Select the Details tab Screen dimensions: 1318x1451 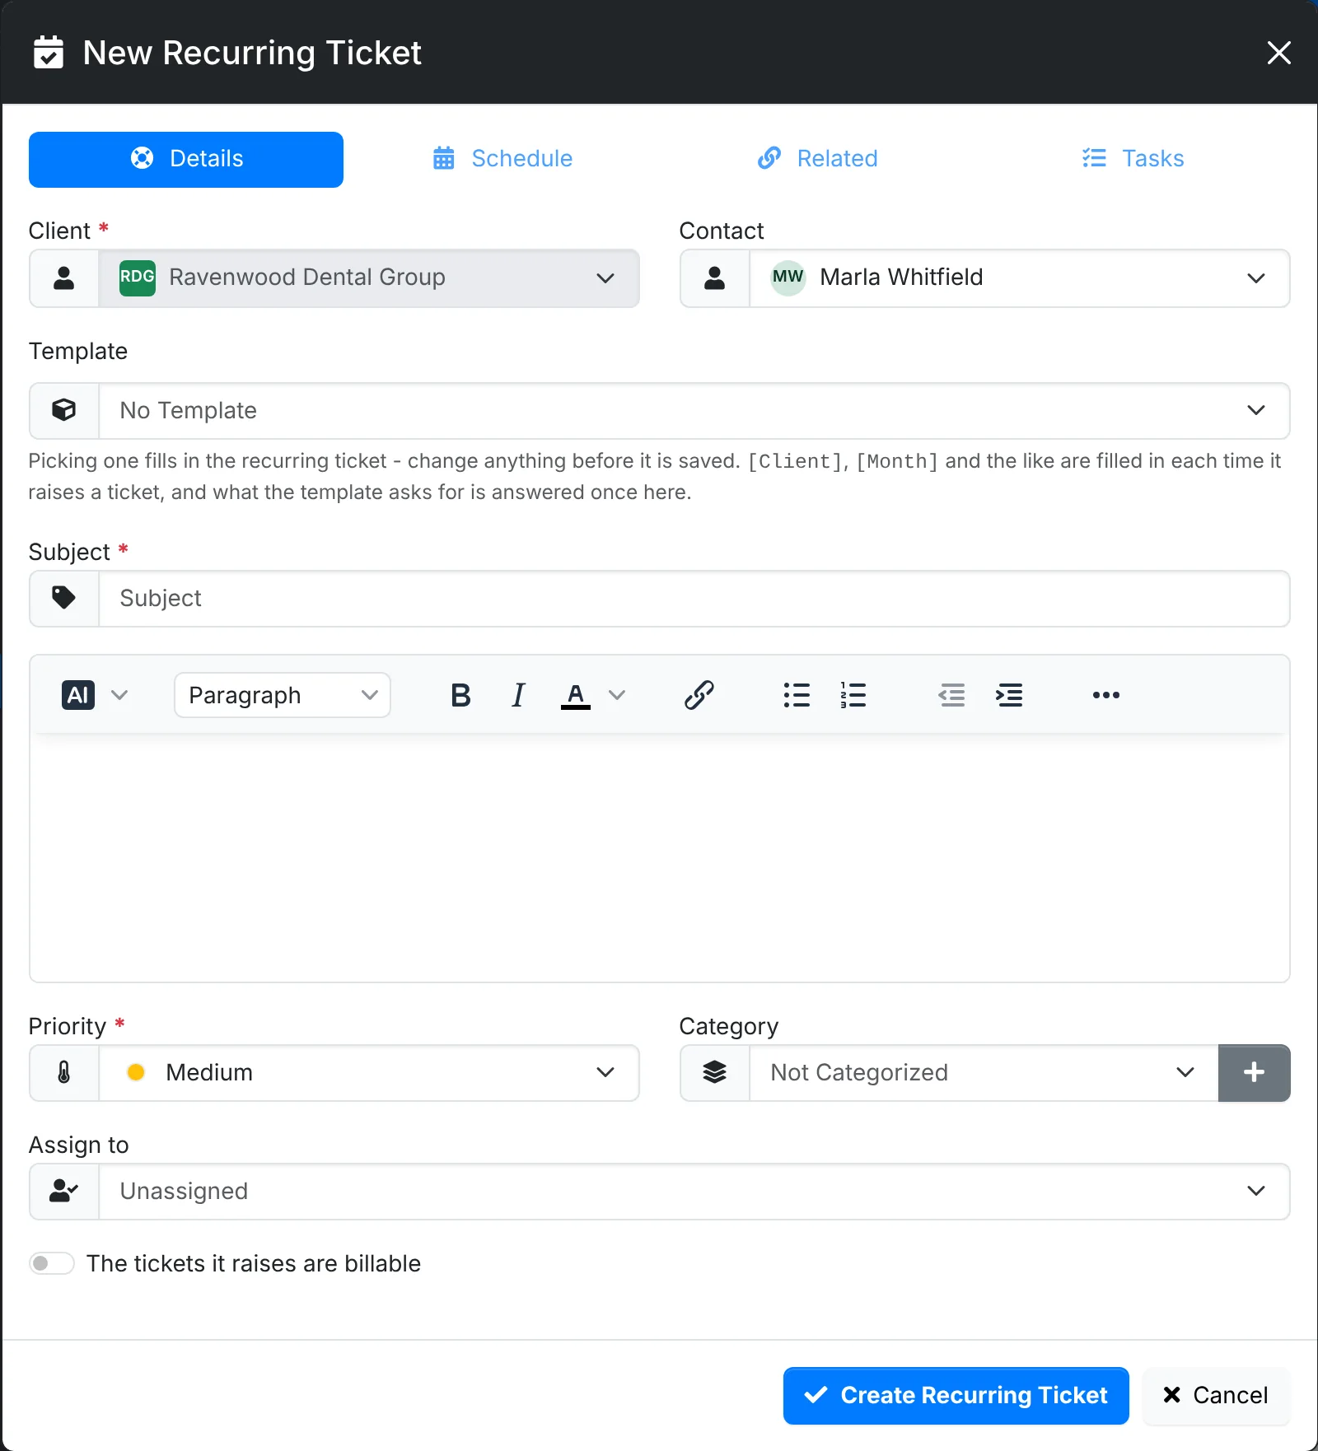[186, 159]
